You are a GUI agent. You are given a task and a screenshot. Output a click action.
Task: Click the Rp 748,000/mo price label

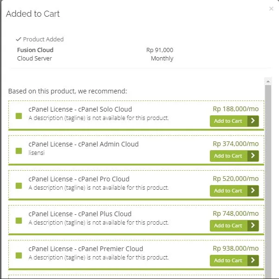click(x=235, y=213)
